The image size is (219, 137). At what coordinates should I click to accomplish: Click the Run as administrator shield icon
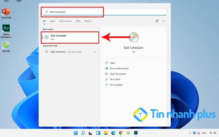106,68
